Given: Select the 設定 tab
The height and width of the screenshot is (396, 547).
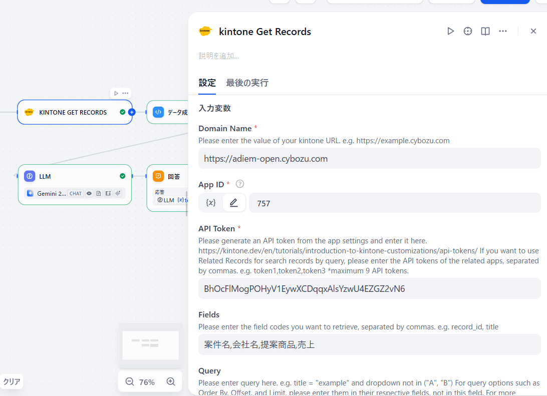Looking at the screenshot, I should pyautogui.click(x=207, y=83).
